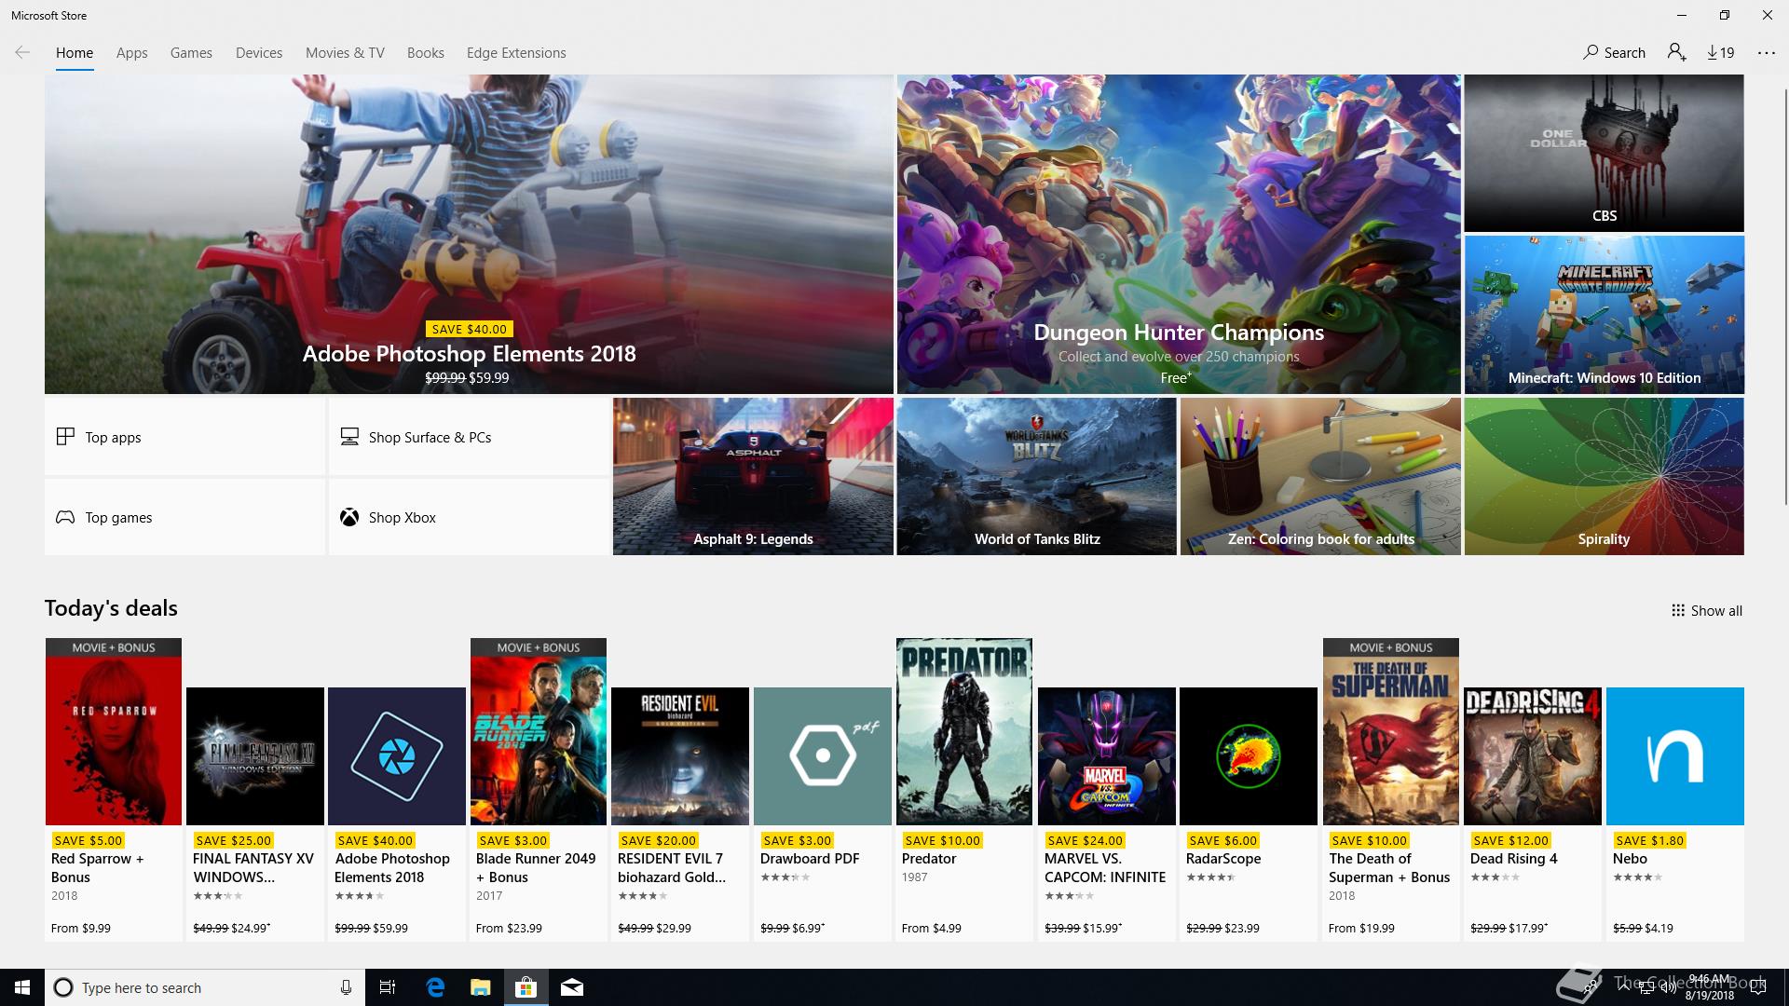The width and height of the screenshot is (1789, 1006).
Task: Open the Action Center notification icon
Action: tap(1757, 987)
